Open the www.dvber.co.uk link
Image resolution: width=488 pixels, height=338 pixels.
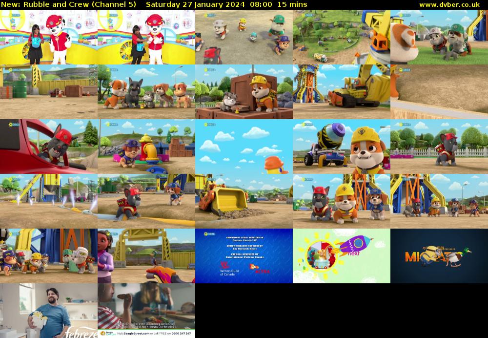pyautogui.click(x=449, y=5)
